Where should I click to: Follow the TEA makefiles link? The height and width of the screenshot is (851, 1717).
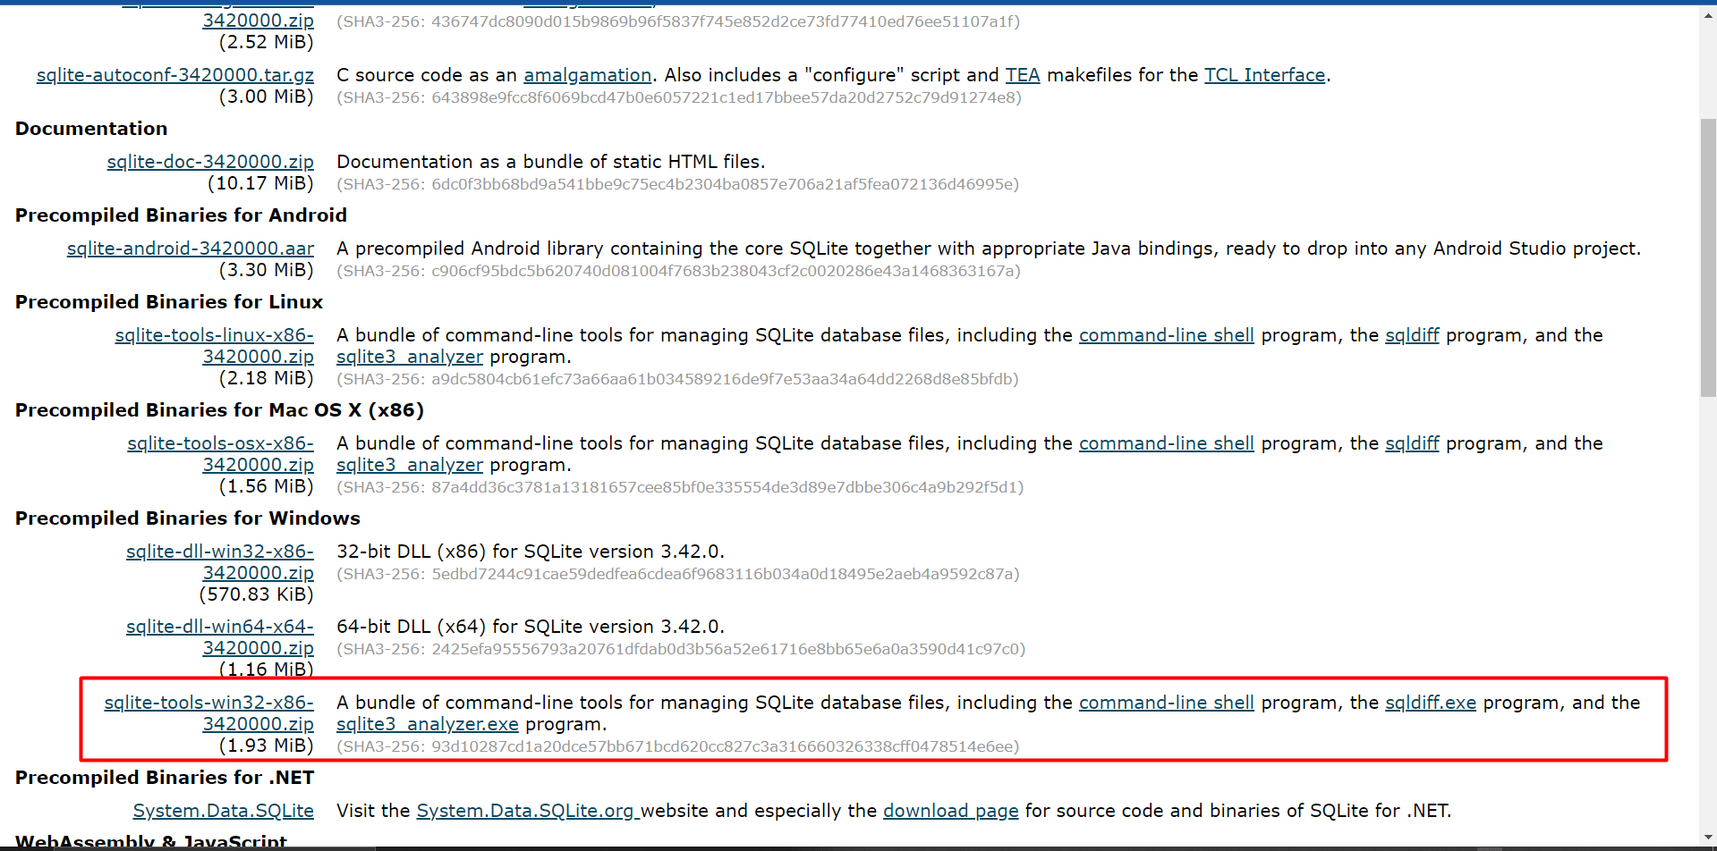point(1022,75)
